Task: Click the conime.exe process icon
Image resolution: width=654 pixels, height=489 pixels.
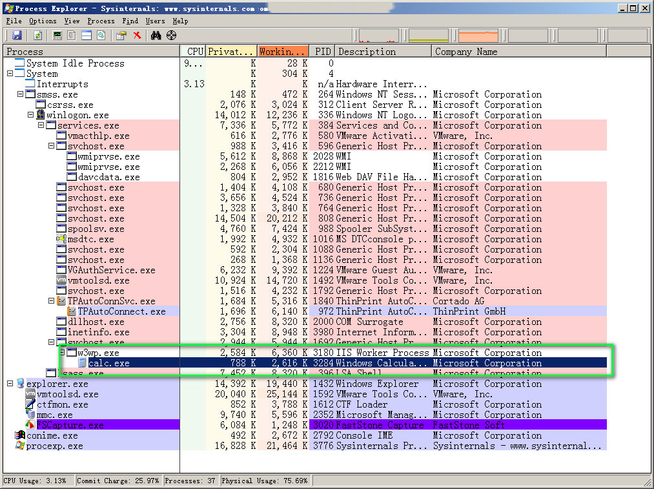Action: 20,435
